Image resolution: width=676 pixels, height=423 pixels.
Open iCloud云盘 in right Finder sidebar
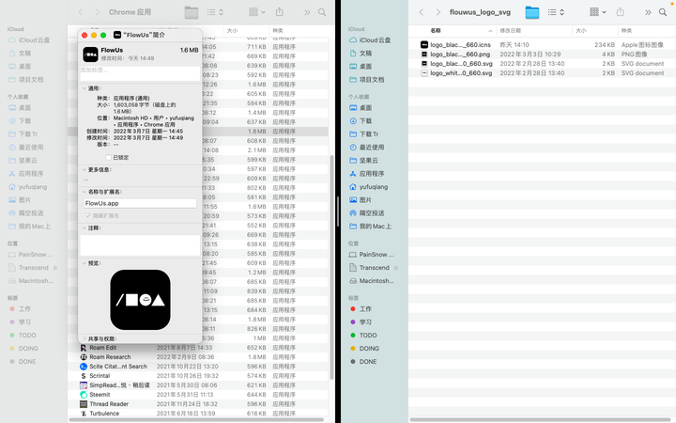370,40
